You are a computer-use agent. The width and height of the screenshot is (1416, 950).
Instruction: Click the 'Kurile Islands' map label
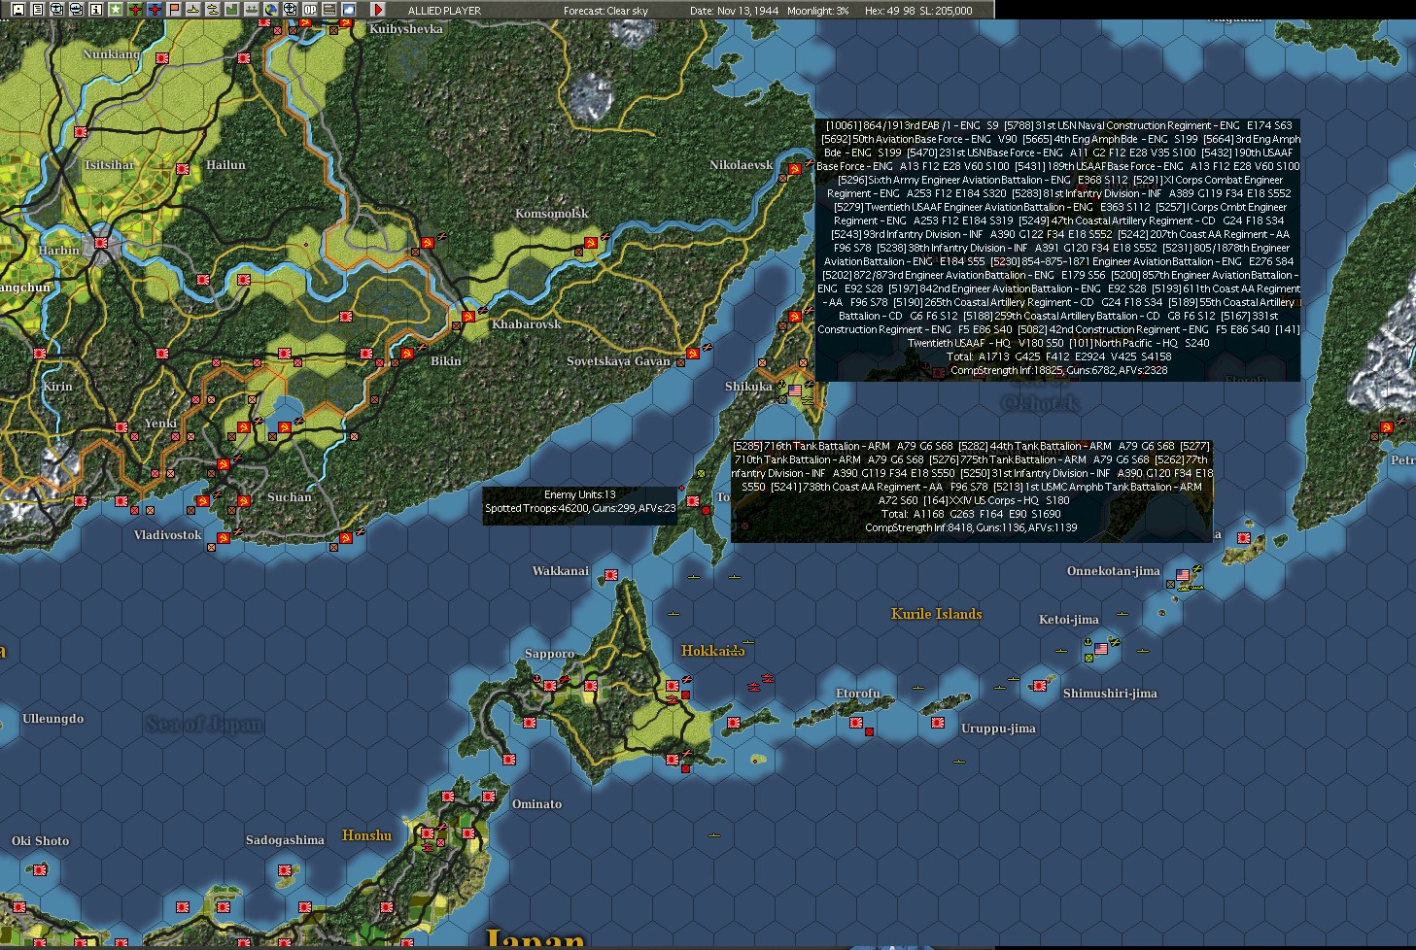[x=936, y=614]
